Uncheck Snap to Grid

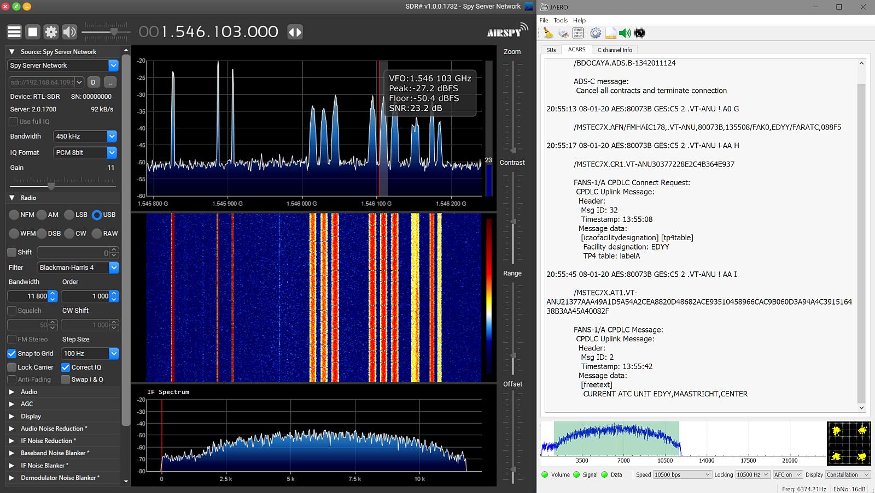[11, 353]
